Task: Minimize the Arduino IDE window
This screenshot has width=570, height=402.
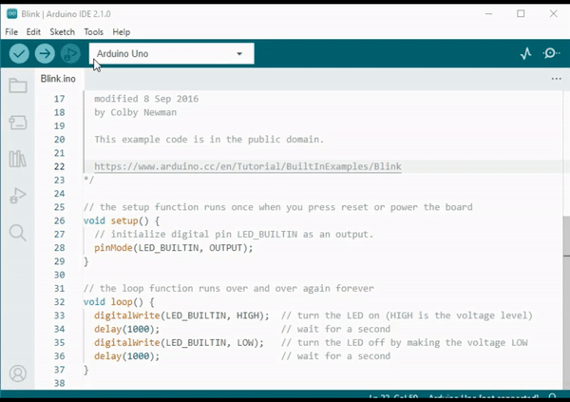Action: coord(488,14)
